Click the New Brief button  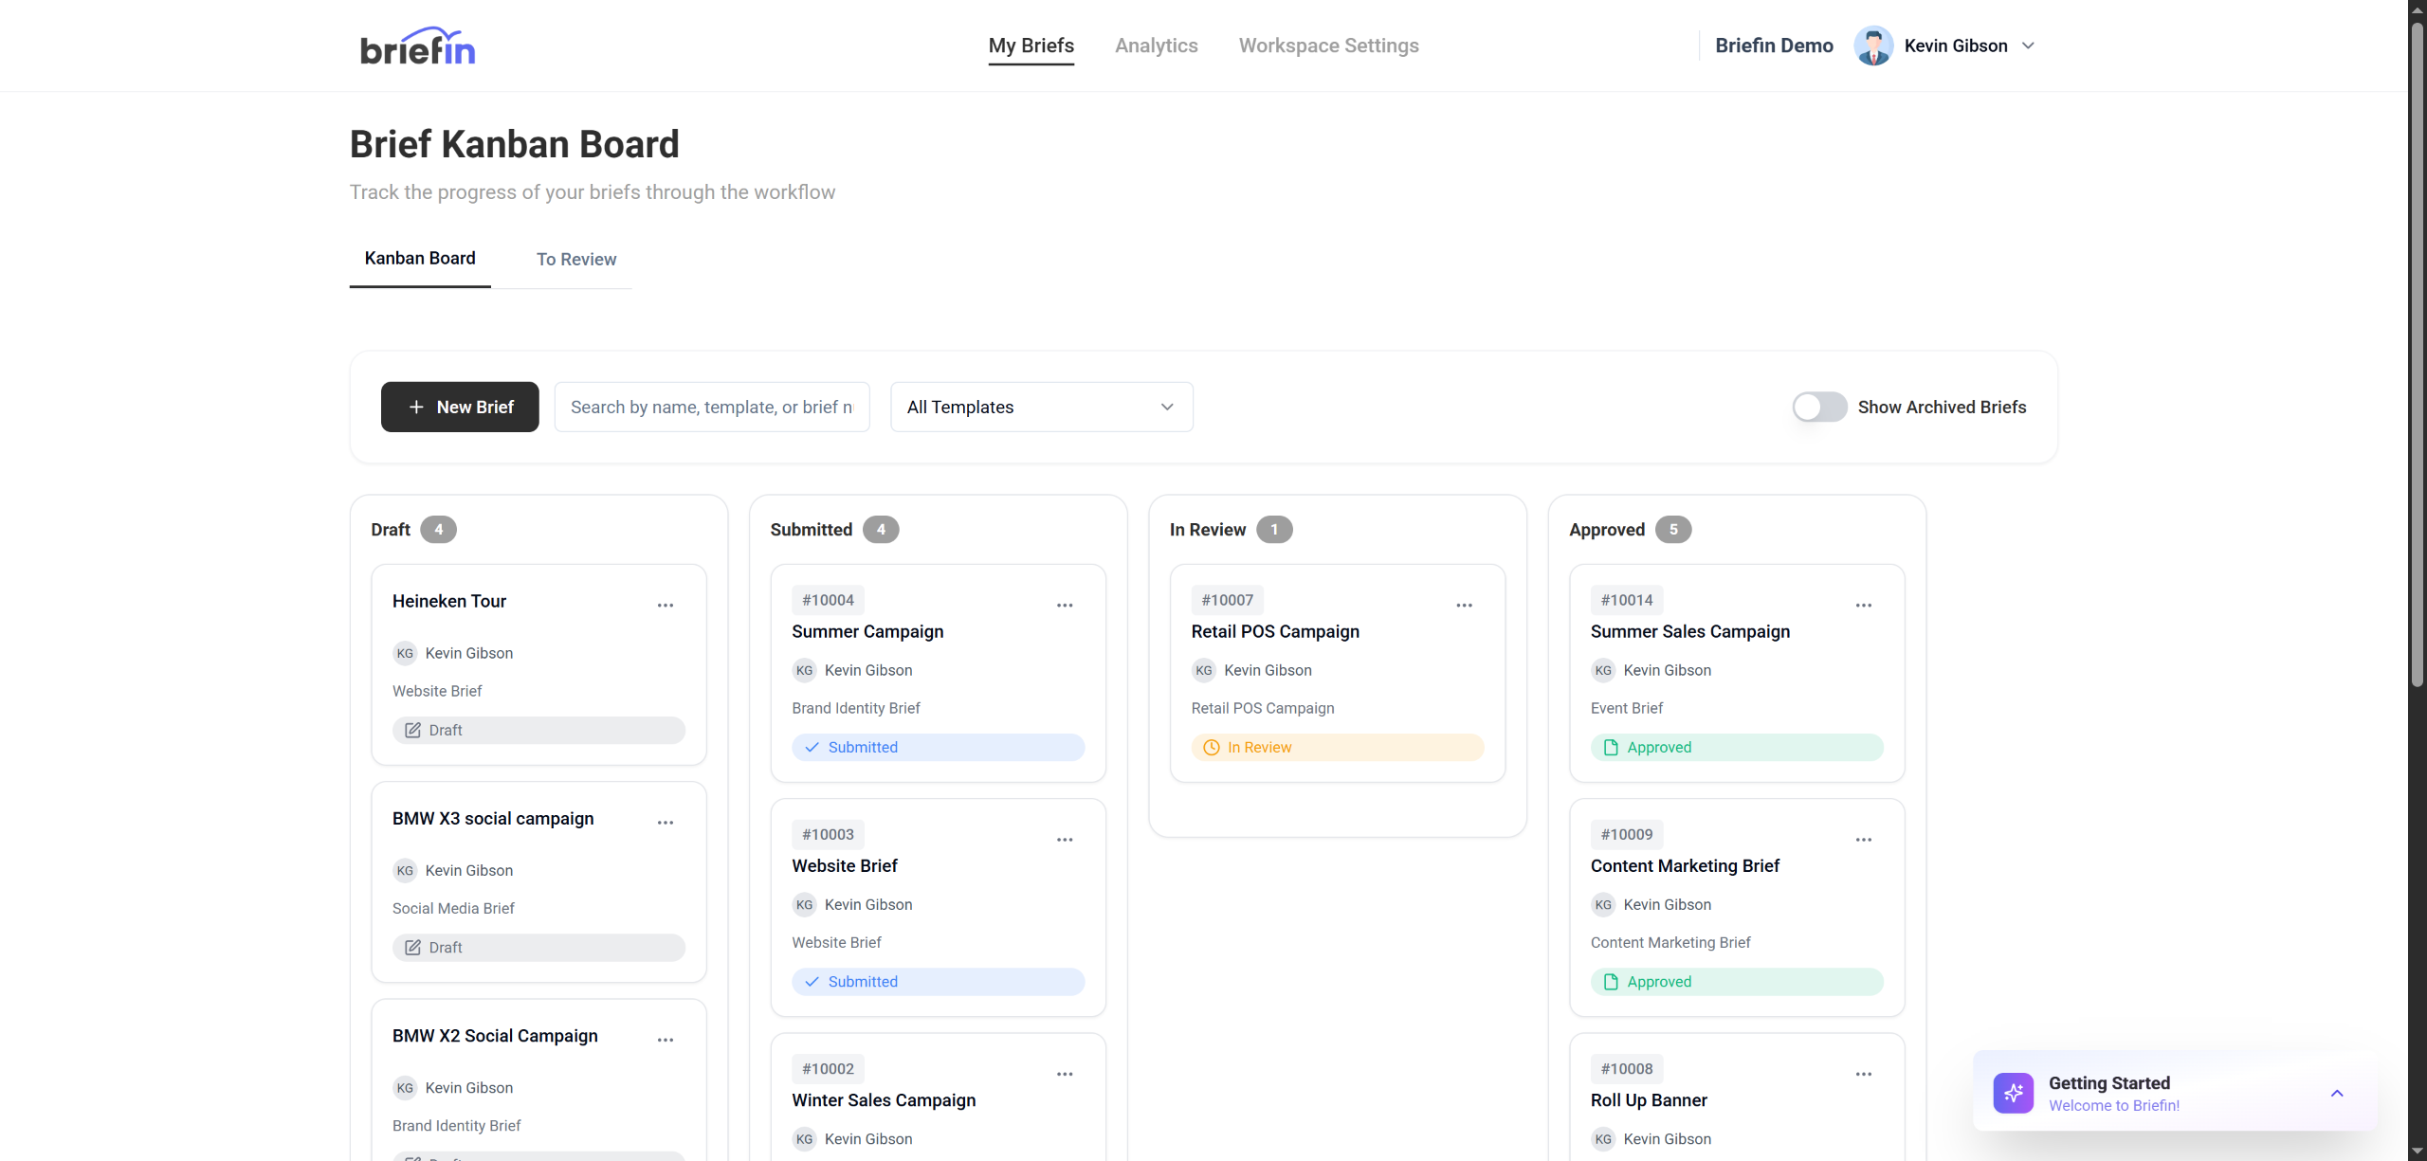click(460, 407)
